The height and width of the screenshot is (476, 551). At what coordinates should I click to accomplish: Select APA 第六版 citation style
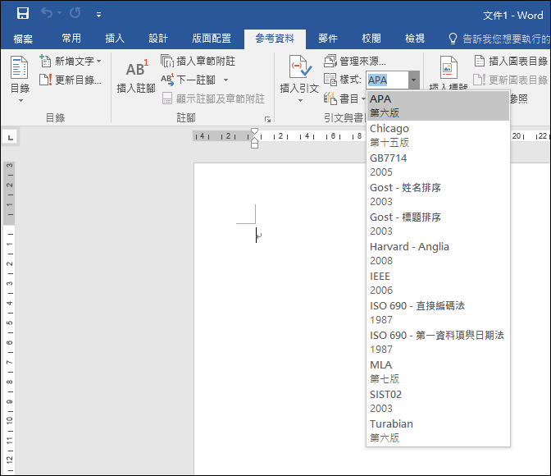click(x=438, y=106)
